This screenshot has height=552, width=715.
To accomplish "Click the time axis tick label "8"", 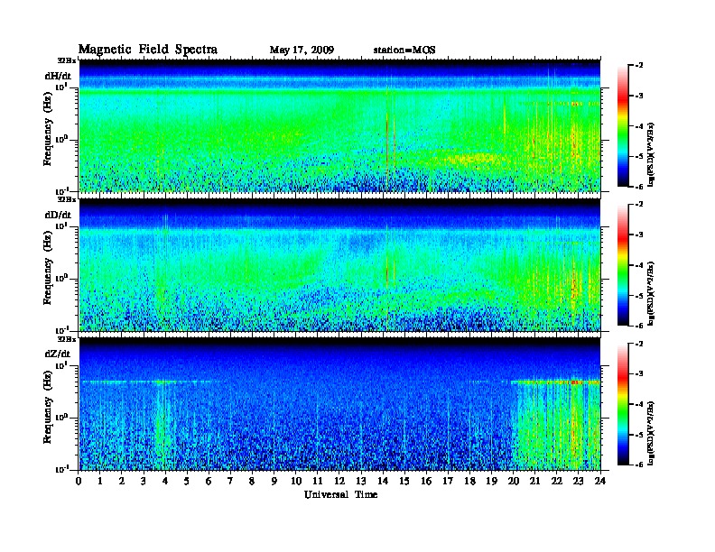I will point(252,481).
